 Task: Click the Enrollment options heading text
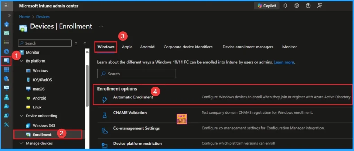[x=117, y=89]
